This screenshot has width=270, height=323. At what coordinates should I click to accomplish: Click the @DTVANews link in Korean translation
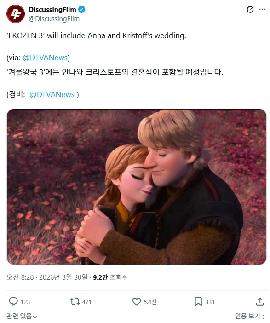tap(52, 94)
